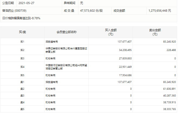
Task: Click the 买/卖 column header
Action: [22, 32]
